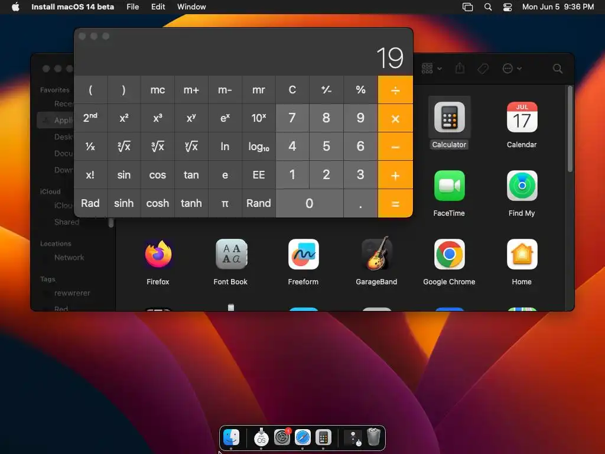Click the calculator plus key
The width and height of the screenshot is (605, 454).
(395, 175)
